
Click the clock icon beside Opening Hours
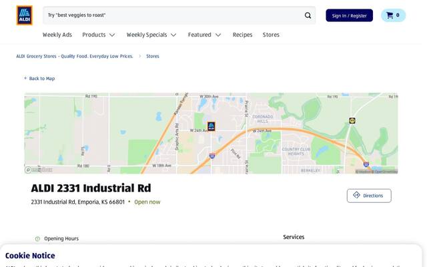pos(37,239)
